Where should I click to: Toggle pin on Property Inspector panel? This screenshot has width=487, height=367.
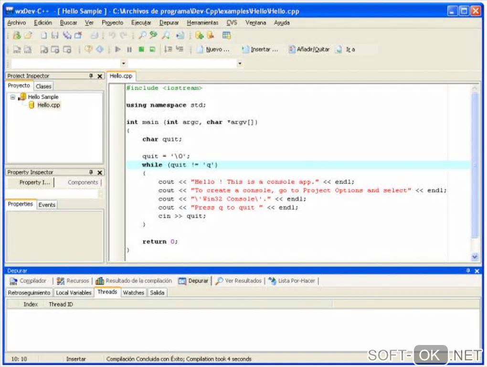[91, 173]
